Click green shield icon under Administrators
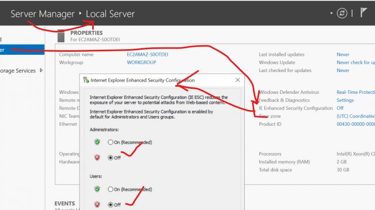This screenshot has height=210, width=375. click(x=97, y=142)
